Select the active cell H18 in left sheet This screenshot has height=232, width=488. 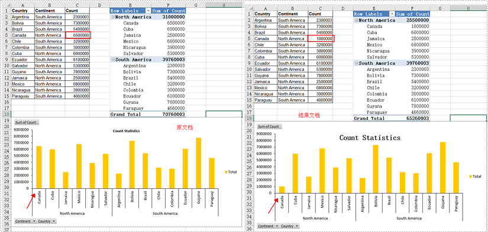tap(224, 115)
